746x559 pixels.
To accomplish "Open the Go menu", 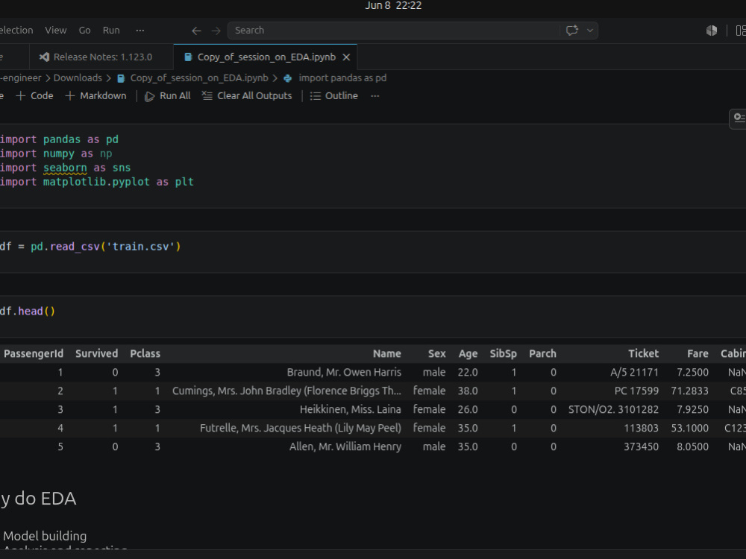I will [85, 30].
